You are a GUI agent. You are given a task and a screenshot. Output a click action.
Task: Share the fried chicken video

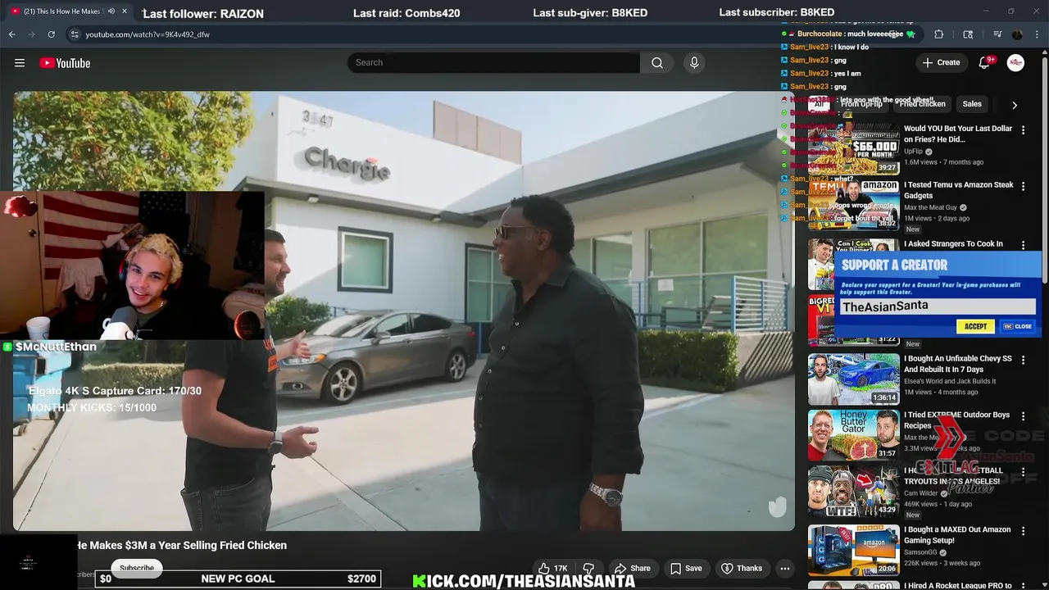(x=632, y=568)
